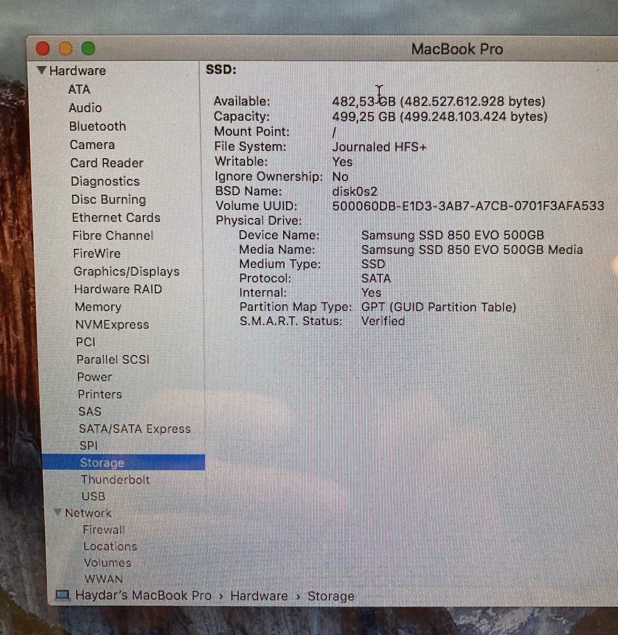
Task: Collapse the Network disclosure triangle
Action: tap(58, 512)
